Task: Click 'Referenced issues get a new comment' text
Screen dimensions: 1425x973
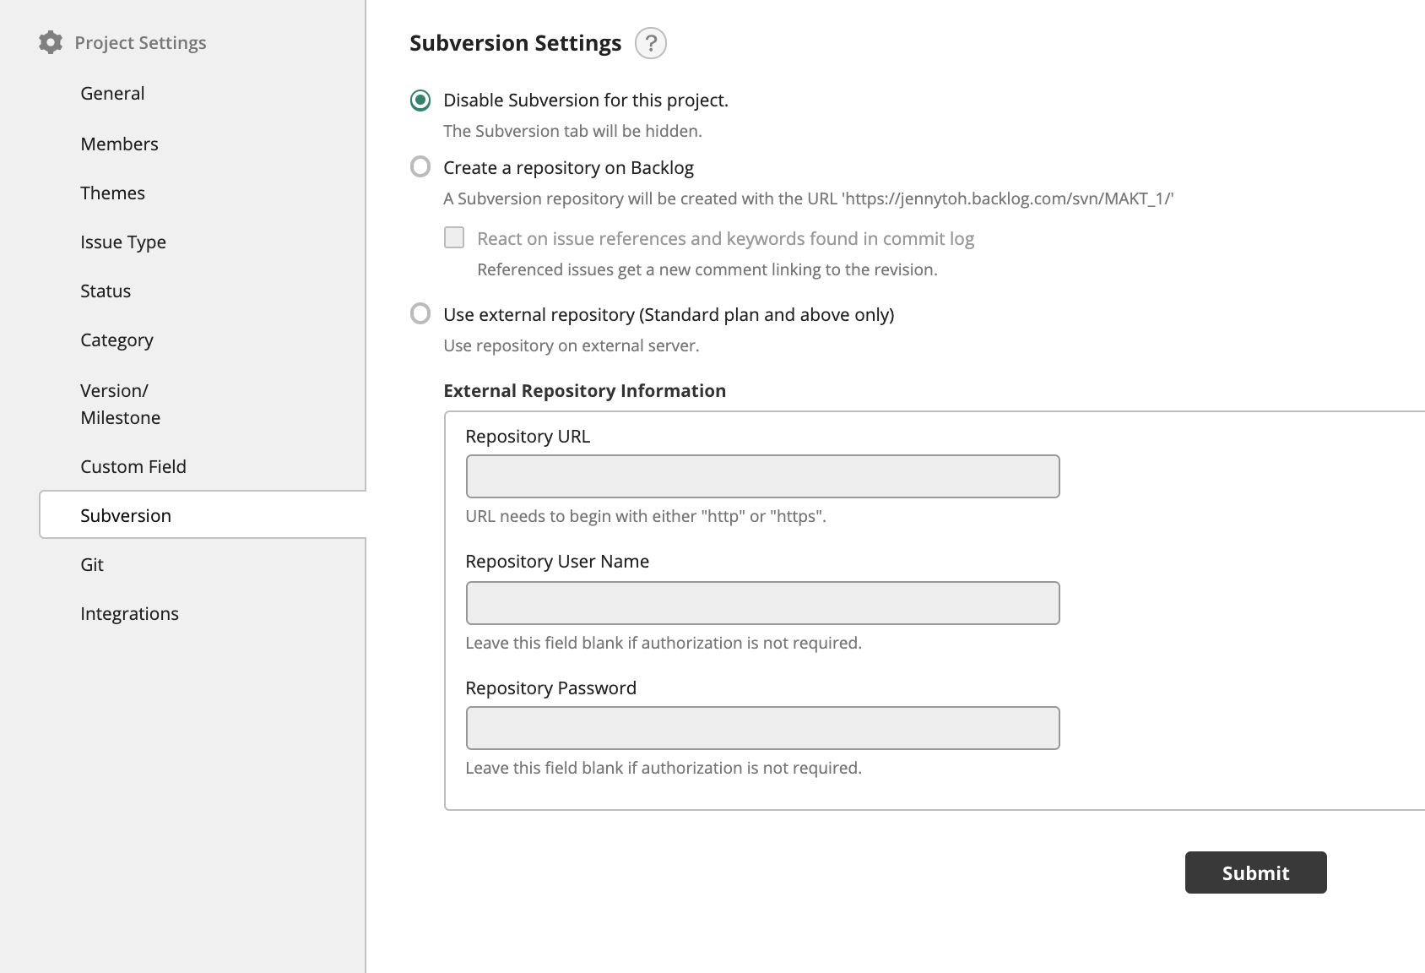Action: point(707,269)
